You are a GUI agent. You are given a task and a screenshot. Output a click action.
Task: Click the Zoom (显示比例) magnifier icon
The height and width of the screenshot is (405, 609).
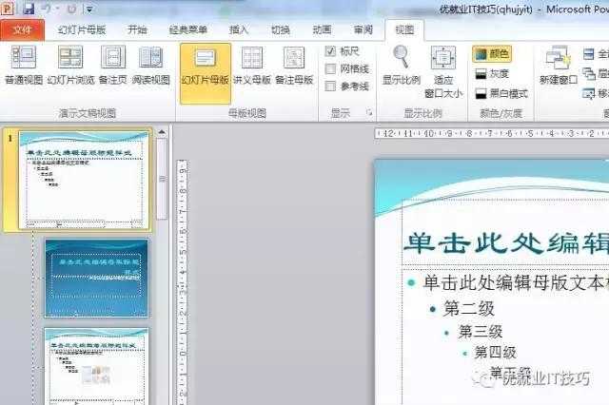(402, 57)
